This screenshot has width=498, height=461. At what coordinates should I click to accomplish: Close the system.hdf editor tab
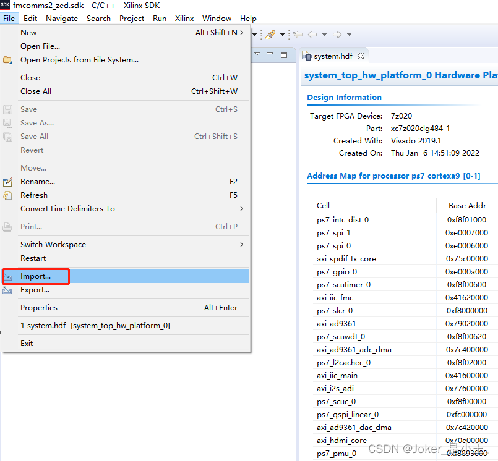point(361,56)
